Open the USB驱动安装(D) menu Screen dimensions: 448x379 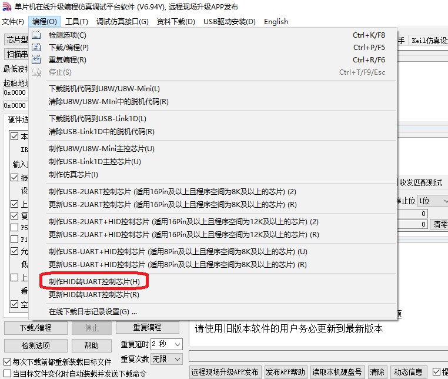pos(229,21)
